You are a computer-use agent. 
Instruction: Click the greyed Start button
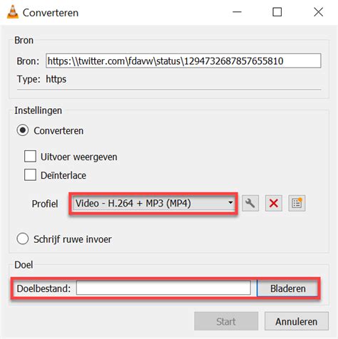pos(226,321)
